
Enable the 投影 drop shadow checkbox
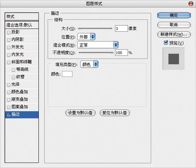point(9,33)
